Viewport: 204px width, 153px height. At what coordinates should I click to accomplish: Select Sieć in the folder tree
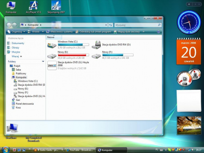point(18,100)
